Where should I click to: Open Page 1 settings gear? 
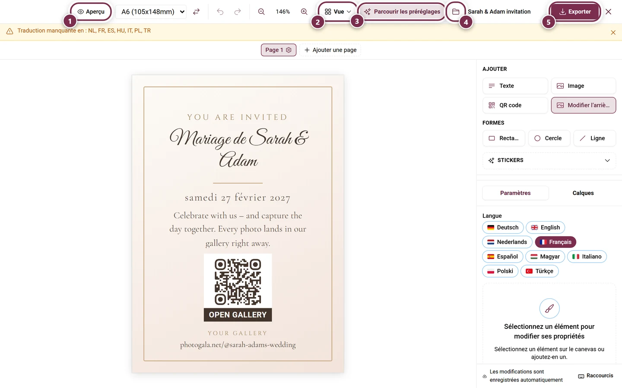tap(289, 50)
